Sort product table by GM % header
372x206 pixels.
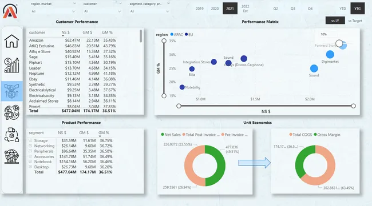(x=104, y=133)
